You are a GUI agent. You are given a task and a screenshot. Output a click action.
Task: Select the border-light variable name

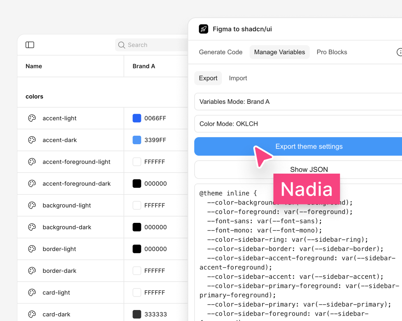[x=59, y=249]
